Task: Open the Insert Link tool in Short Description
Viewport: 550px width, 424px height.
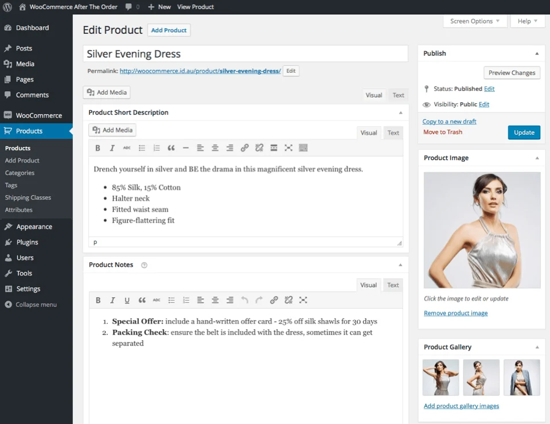Action: click(x=245, y=147)
